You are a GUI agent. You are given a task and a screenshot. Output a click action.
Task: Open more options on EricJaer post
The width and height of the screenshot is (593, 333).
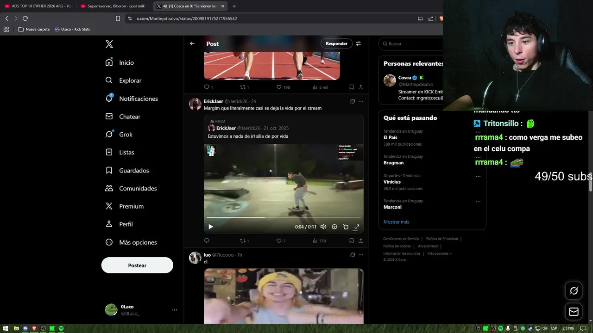click(361, 101)
